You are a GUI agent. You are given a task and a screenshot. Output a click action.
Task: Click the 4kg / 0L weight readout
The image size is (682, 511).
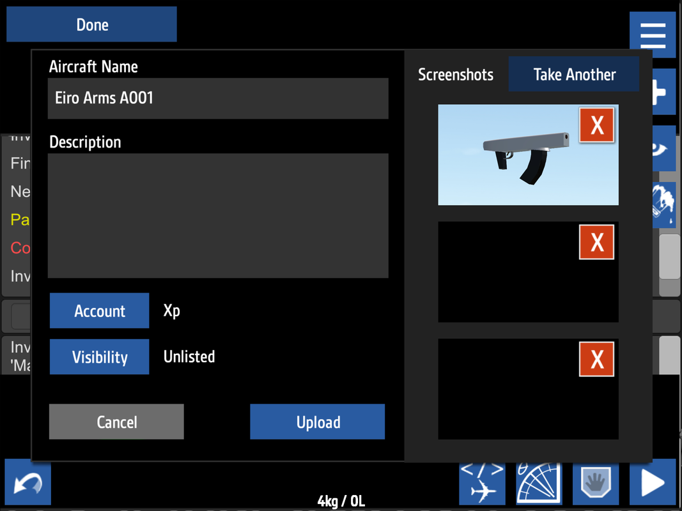(341, 501)
